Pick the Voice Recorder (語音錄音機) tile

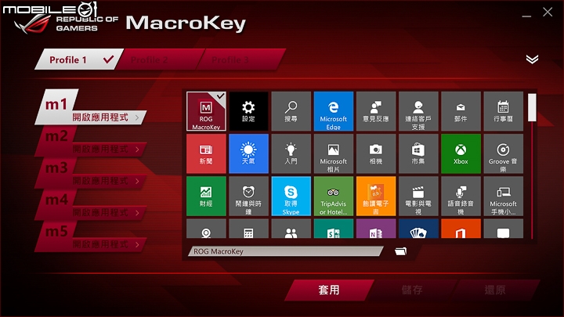[x=461, y=196]
